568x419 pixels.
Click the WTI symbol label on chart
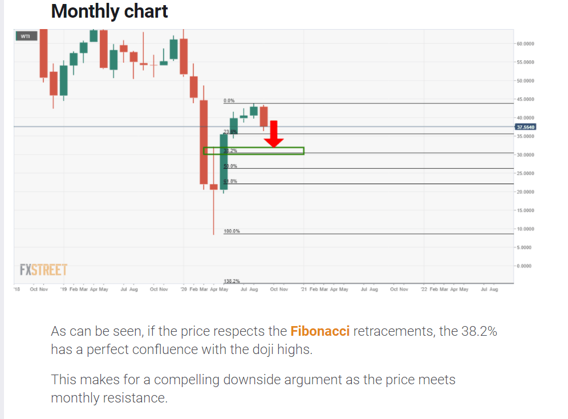[26, 36]
